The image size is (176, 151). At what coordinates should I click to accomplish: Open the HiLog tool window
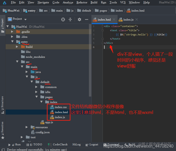click(x=77, y=145)
